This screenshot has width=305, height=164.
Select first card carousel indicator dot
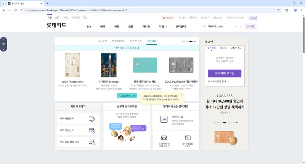click(x=181, y=41)
